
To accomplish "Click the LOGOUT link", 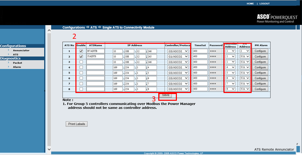I will tap(264, 4).
